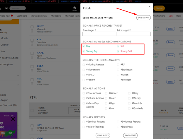
Task: Tick the #Winner checkbox
Action: (x=106, y=93)
